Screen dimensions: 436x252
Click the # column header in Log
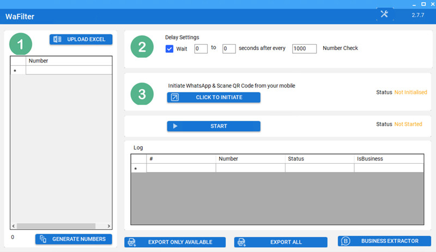[x=181, y=158]
